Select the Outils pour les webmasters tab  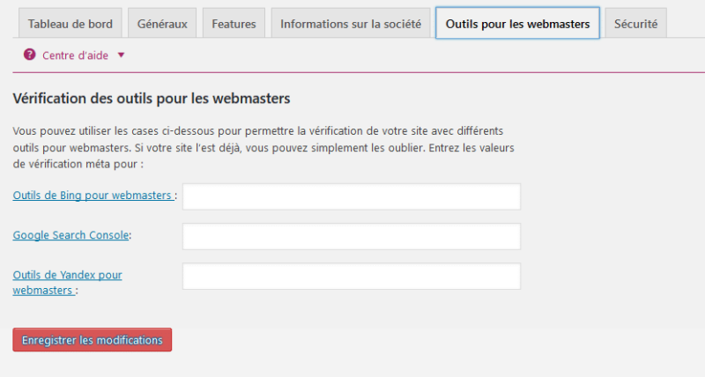pyautogui.click(x=518, y=24)
